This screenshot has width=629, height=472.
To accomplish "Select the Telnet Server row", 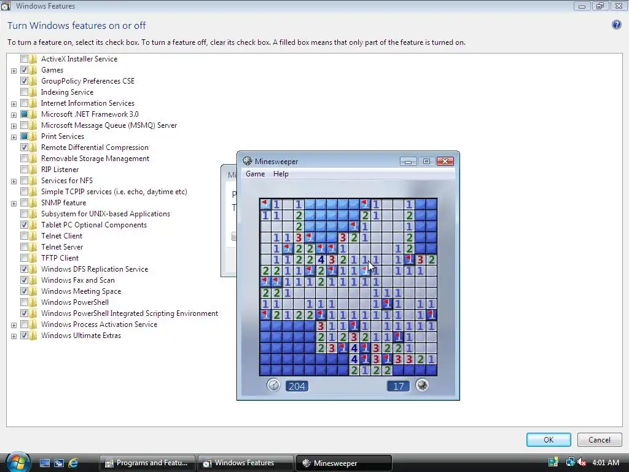I will click(62, 247).
